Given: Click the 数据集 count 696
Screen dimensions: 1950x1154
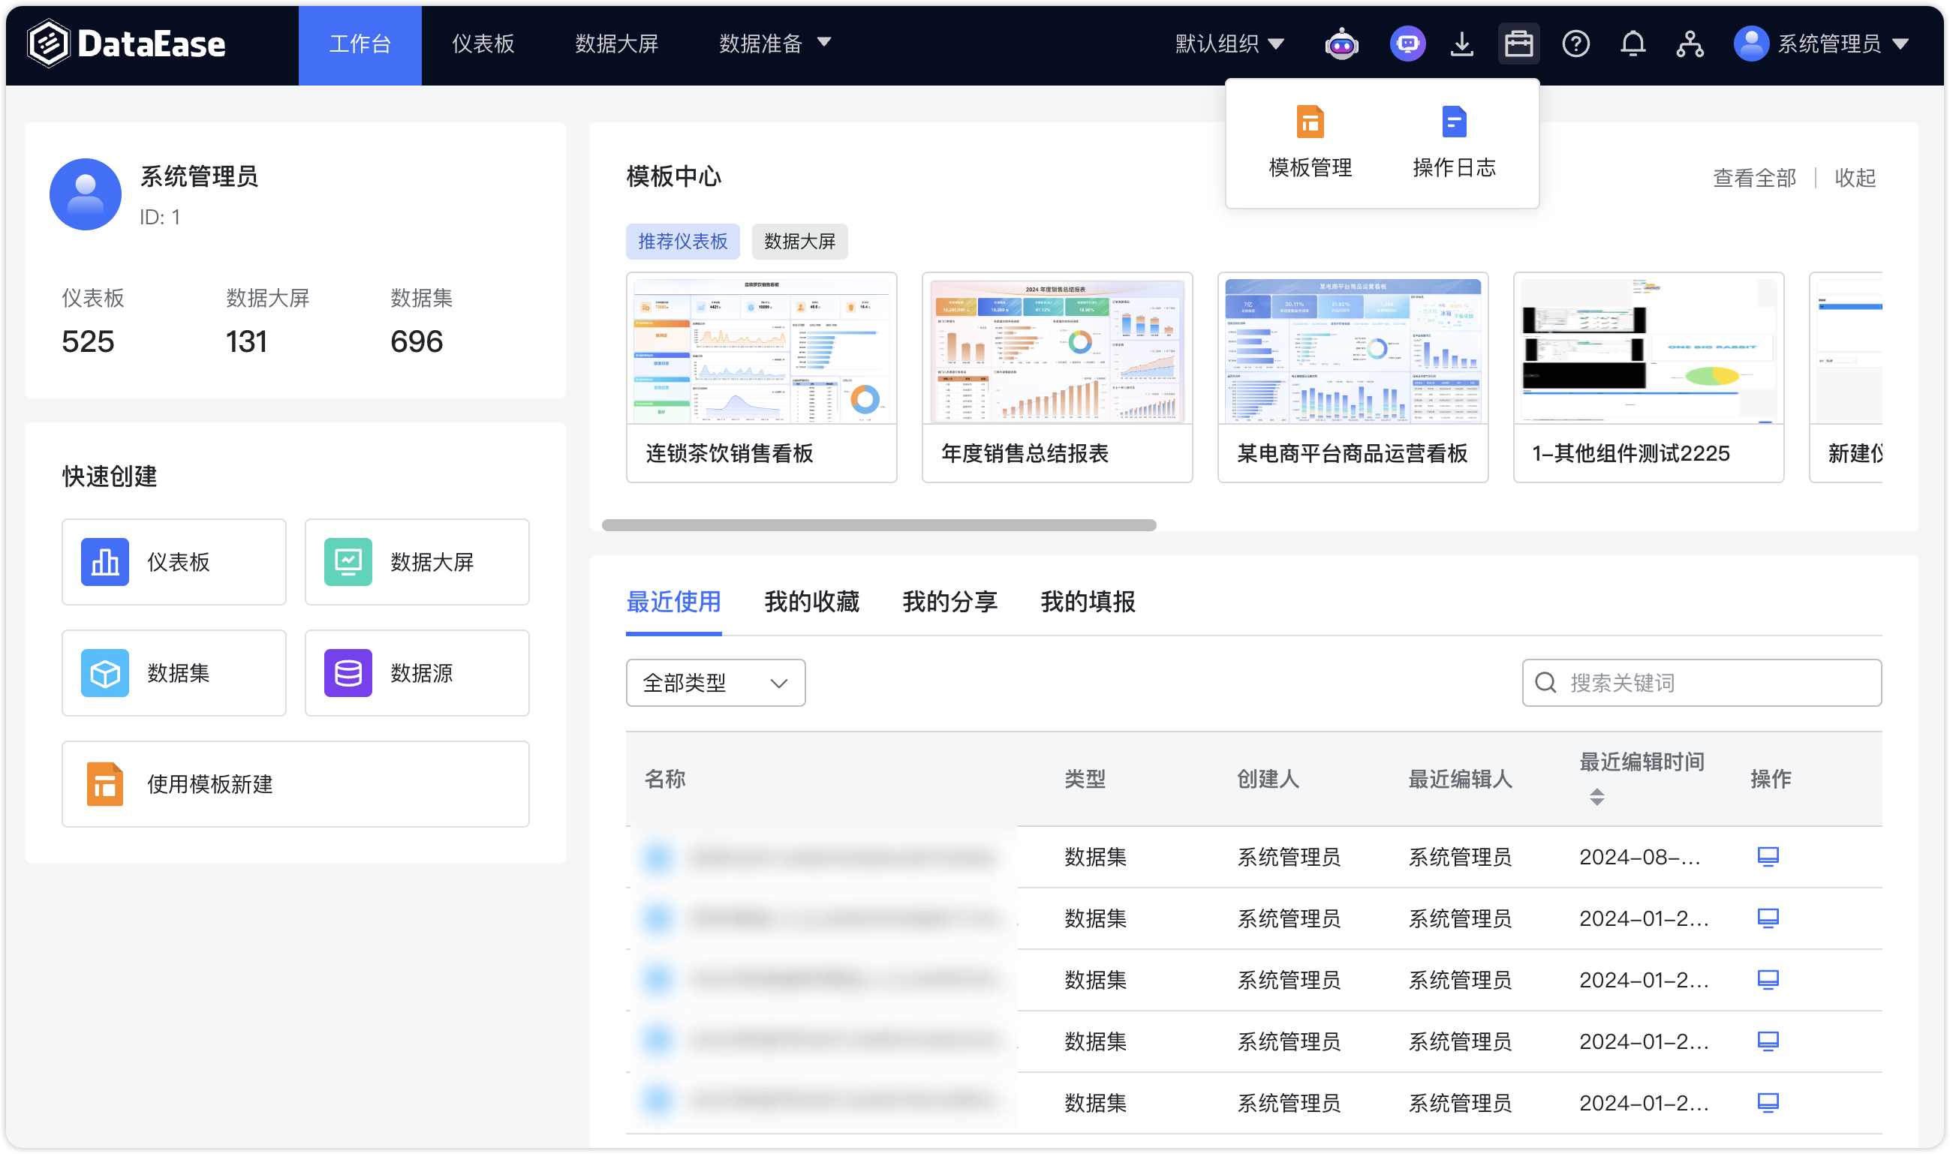Looking at the screenshot, I should tap(416, 341).
